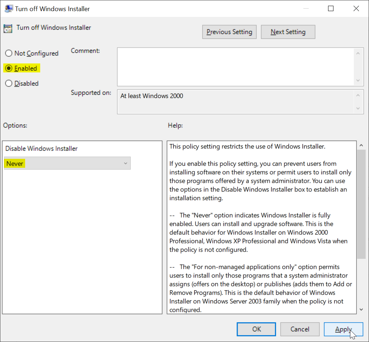Minimize the dialog using the title bar button
This screenshot has width=369, height=342.
pos(306,9)
